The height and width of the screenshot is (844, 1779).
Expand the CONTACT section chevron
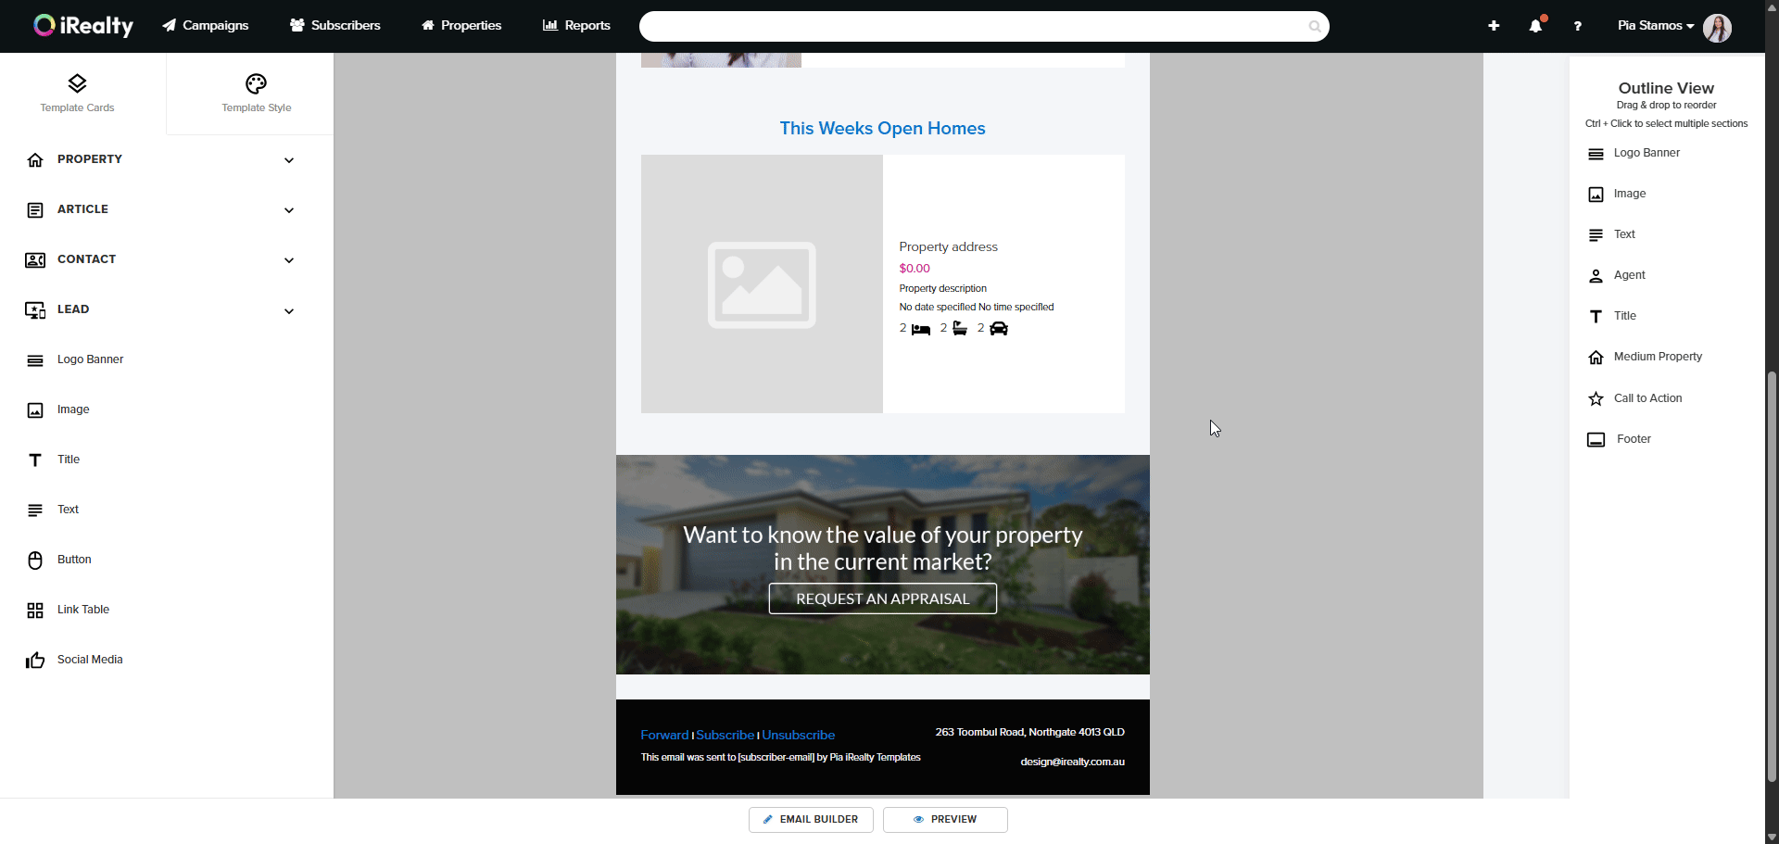click(289, 260)
